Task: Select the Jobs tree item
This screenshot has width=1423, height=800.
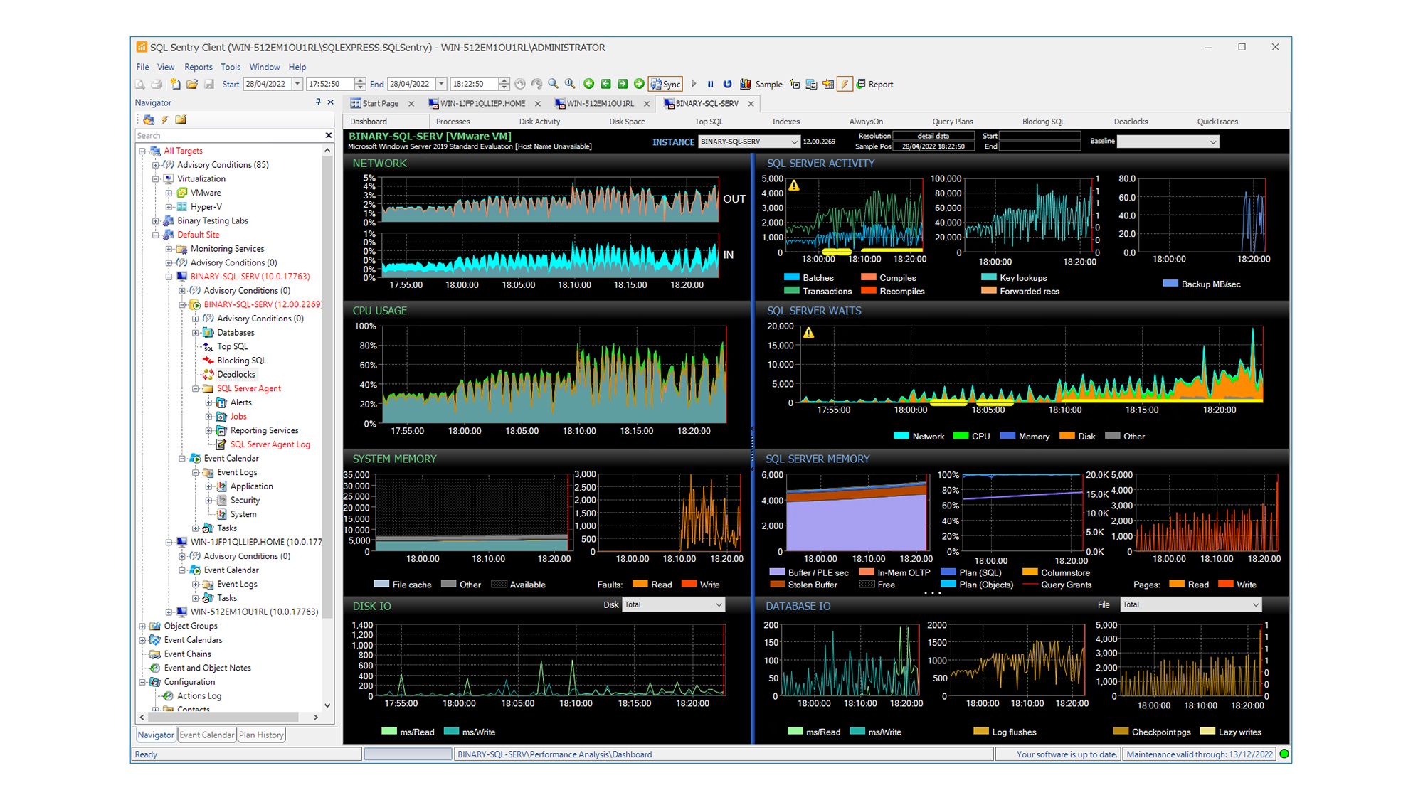Action: tap(238, 417)
